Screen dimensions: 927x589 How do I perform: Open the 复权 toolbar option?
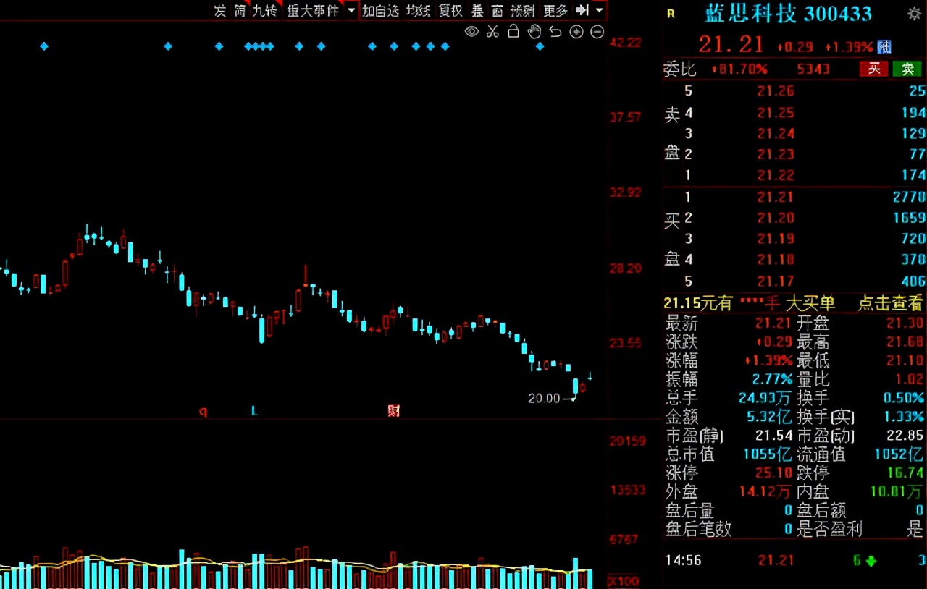point(450,10)
